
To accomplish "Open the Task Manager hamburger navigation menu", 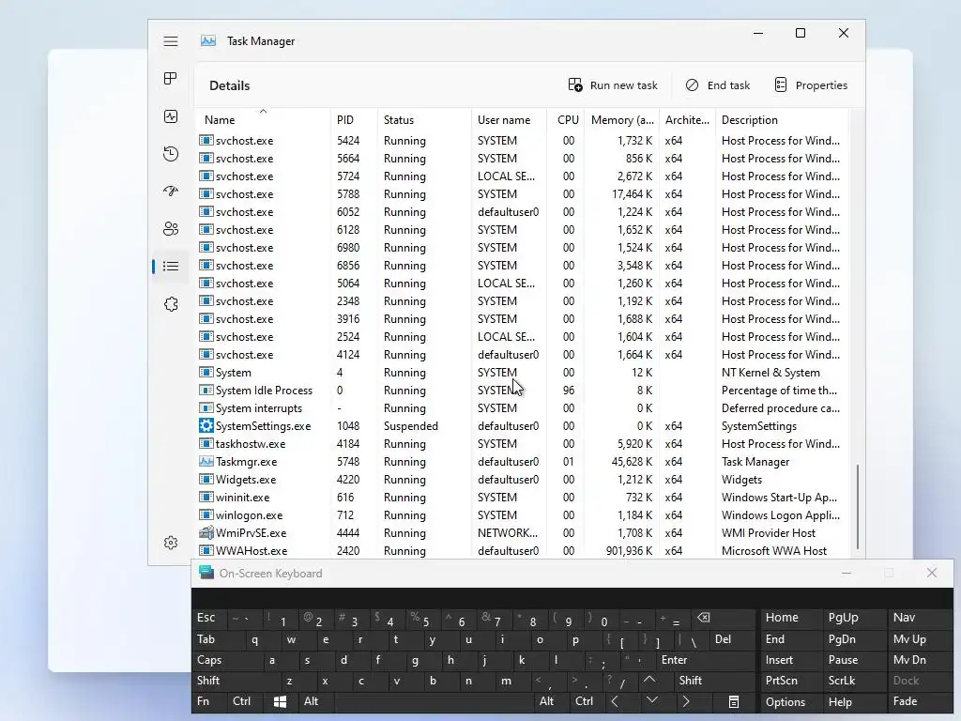I will [x=171, y=41].
